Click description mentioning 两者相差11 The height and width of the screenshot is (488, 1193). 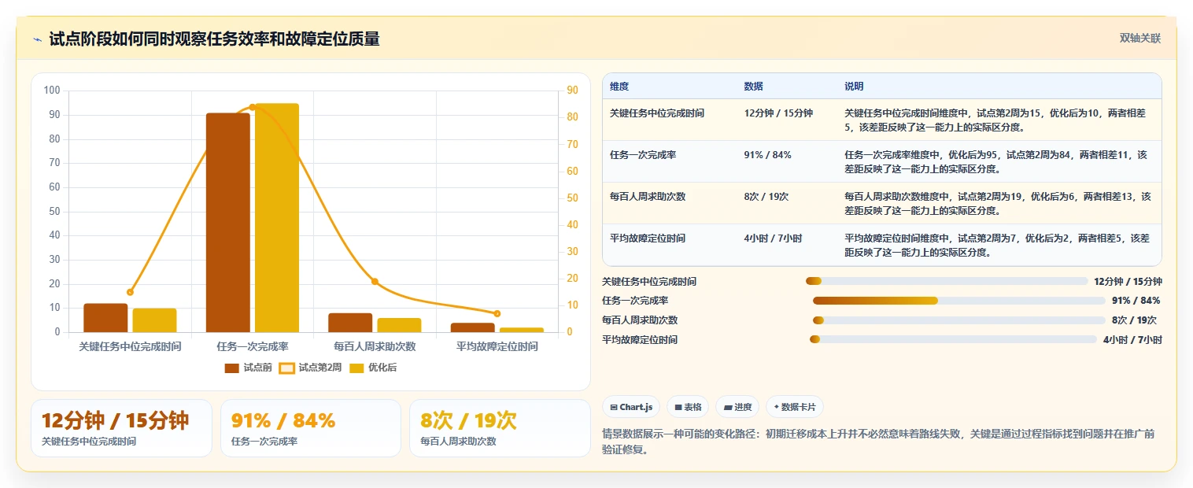point(996,161)
